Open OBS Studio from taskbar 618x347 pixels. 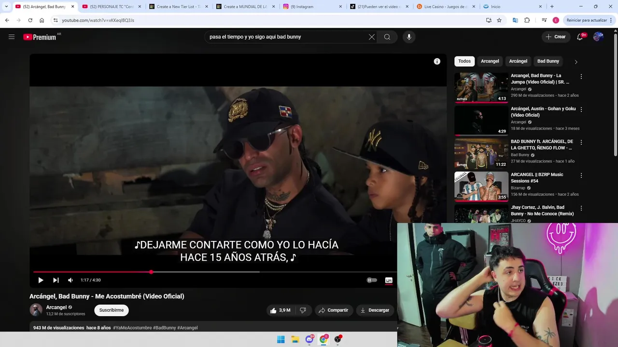[x=338, y=339]
